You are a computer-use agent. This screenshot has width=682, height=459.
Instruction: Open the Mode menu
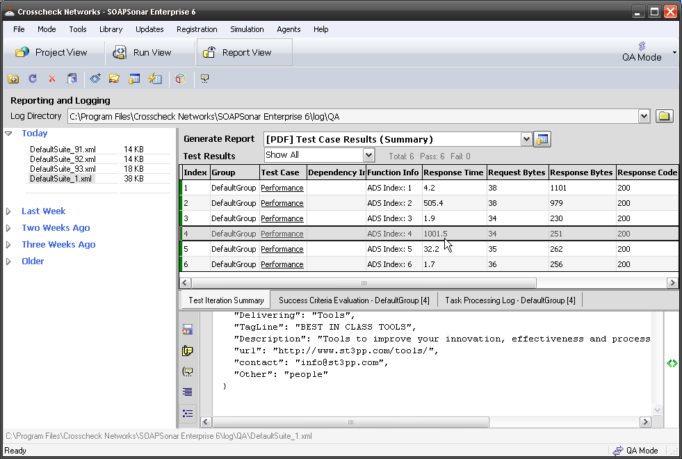47,29
